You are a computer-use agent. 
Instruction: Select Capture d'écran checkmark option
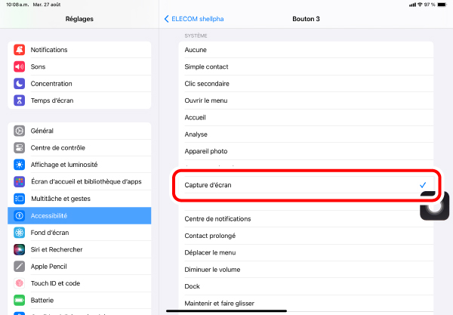click(x=307, y=185)
